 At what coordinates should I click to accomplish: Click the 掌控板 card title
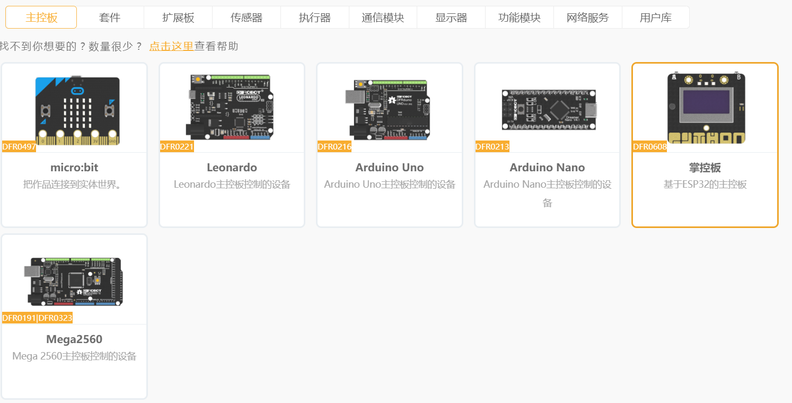(x=705, y=168)
